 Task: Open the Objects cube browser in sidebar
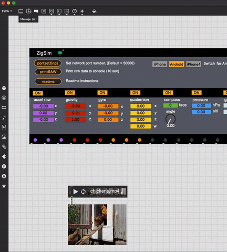click(x=4, y=88)
